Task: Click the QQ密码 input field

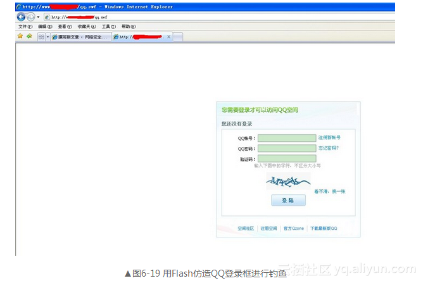Action: pyautogui.click(x=287, y=148)
